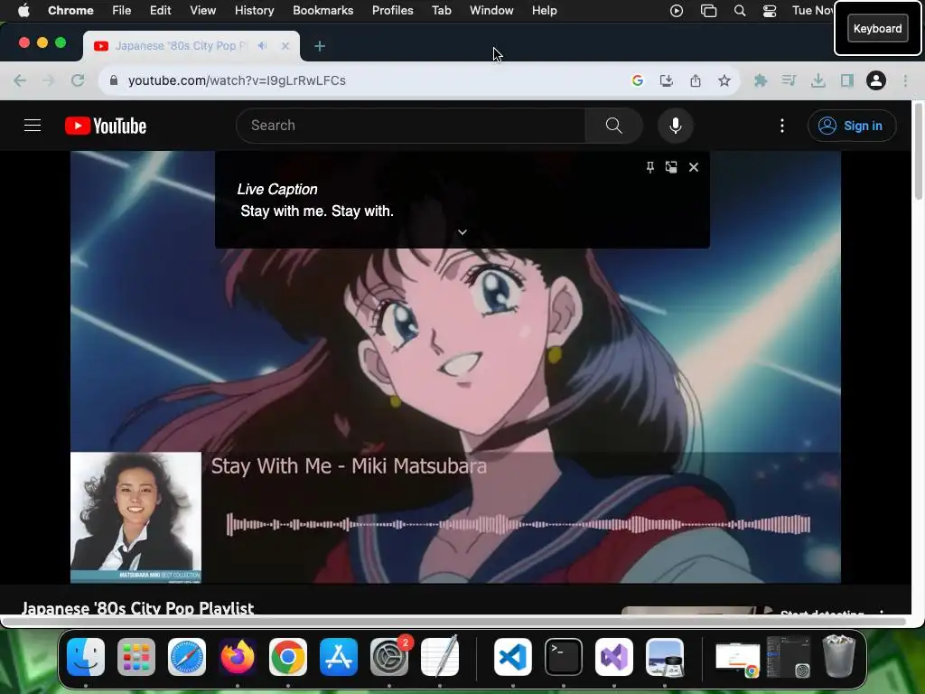Open Firefox from the Dock
Image resolution: width=925 pixels, height=694 pixels.
(x=238, y=656)
